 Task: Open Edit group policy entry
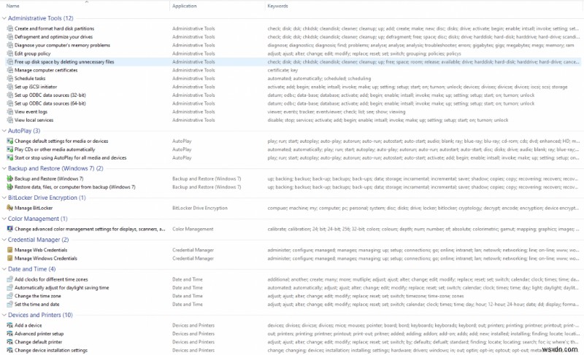tap(32, 53)
